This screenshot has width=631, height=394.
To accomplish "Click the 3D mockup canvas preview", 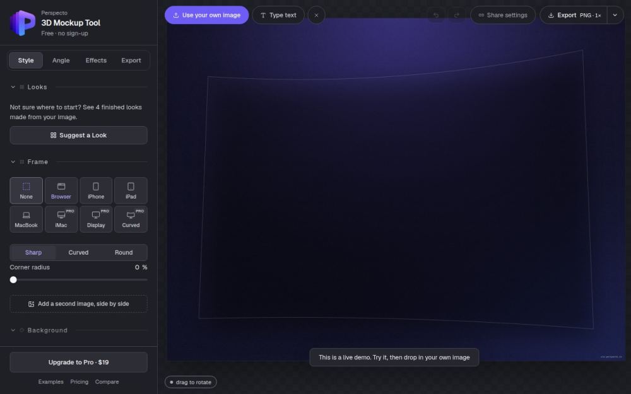I will click(396, 189).
